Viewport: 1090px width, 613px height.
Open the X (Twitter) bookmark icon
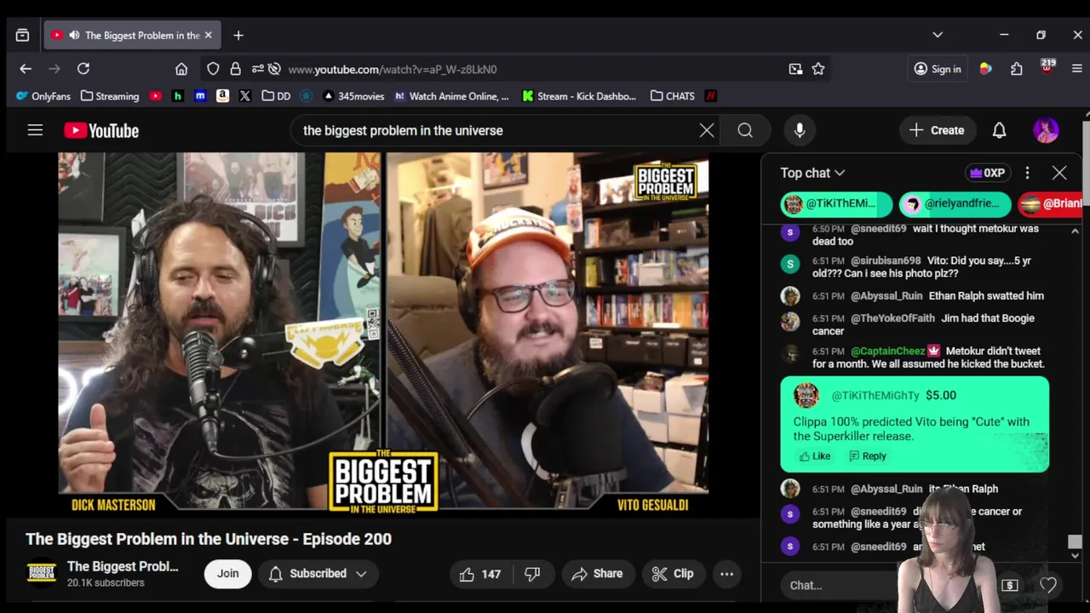coord(245,96)
